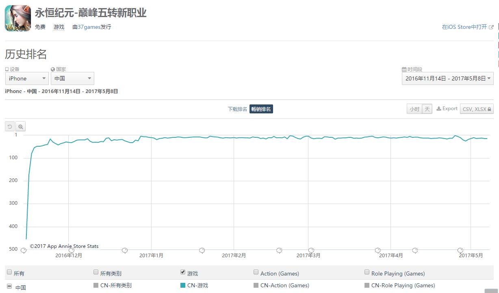Viewport: 499px width, 293px height.
Task: Click the game app icon thumbnail
Action: 18,18
